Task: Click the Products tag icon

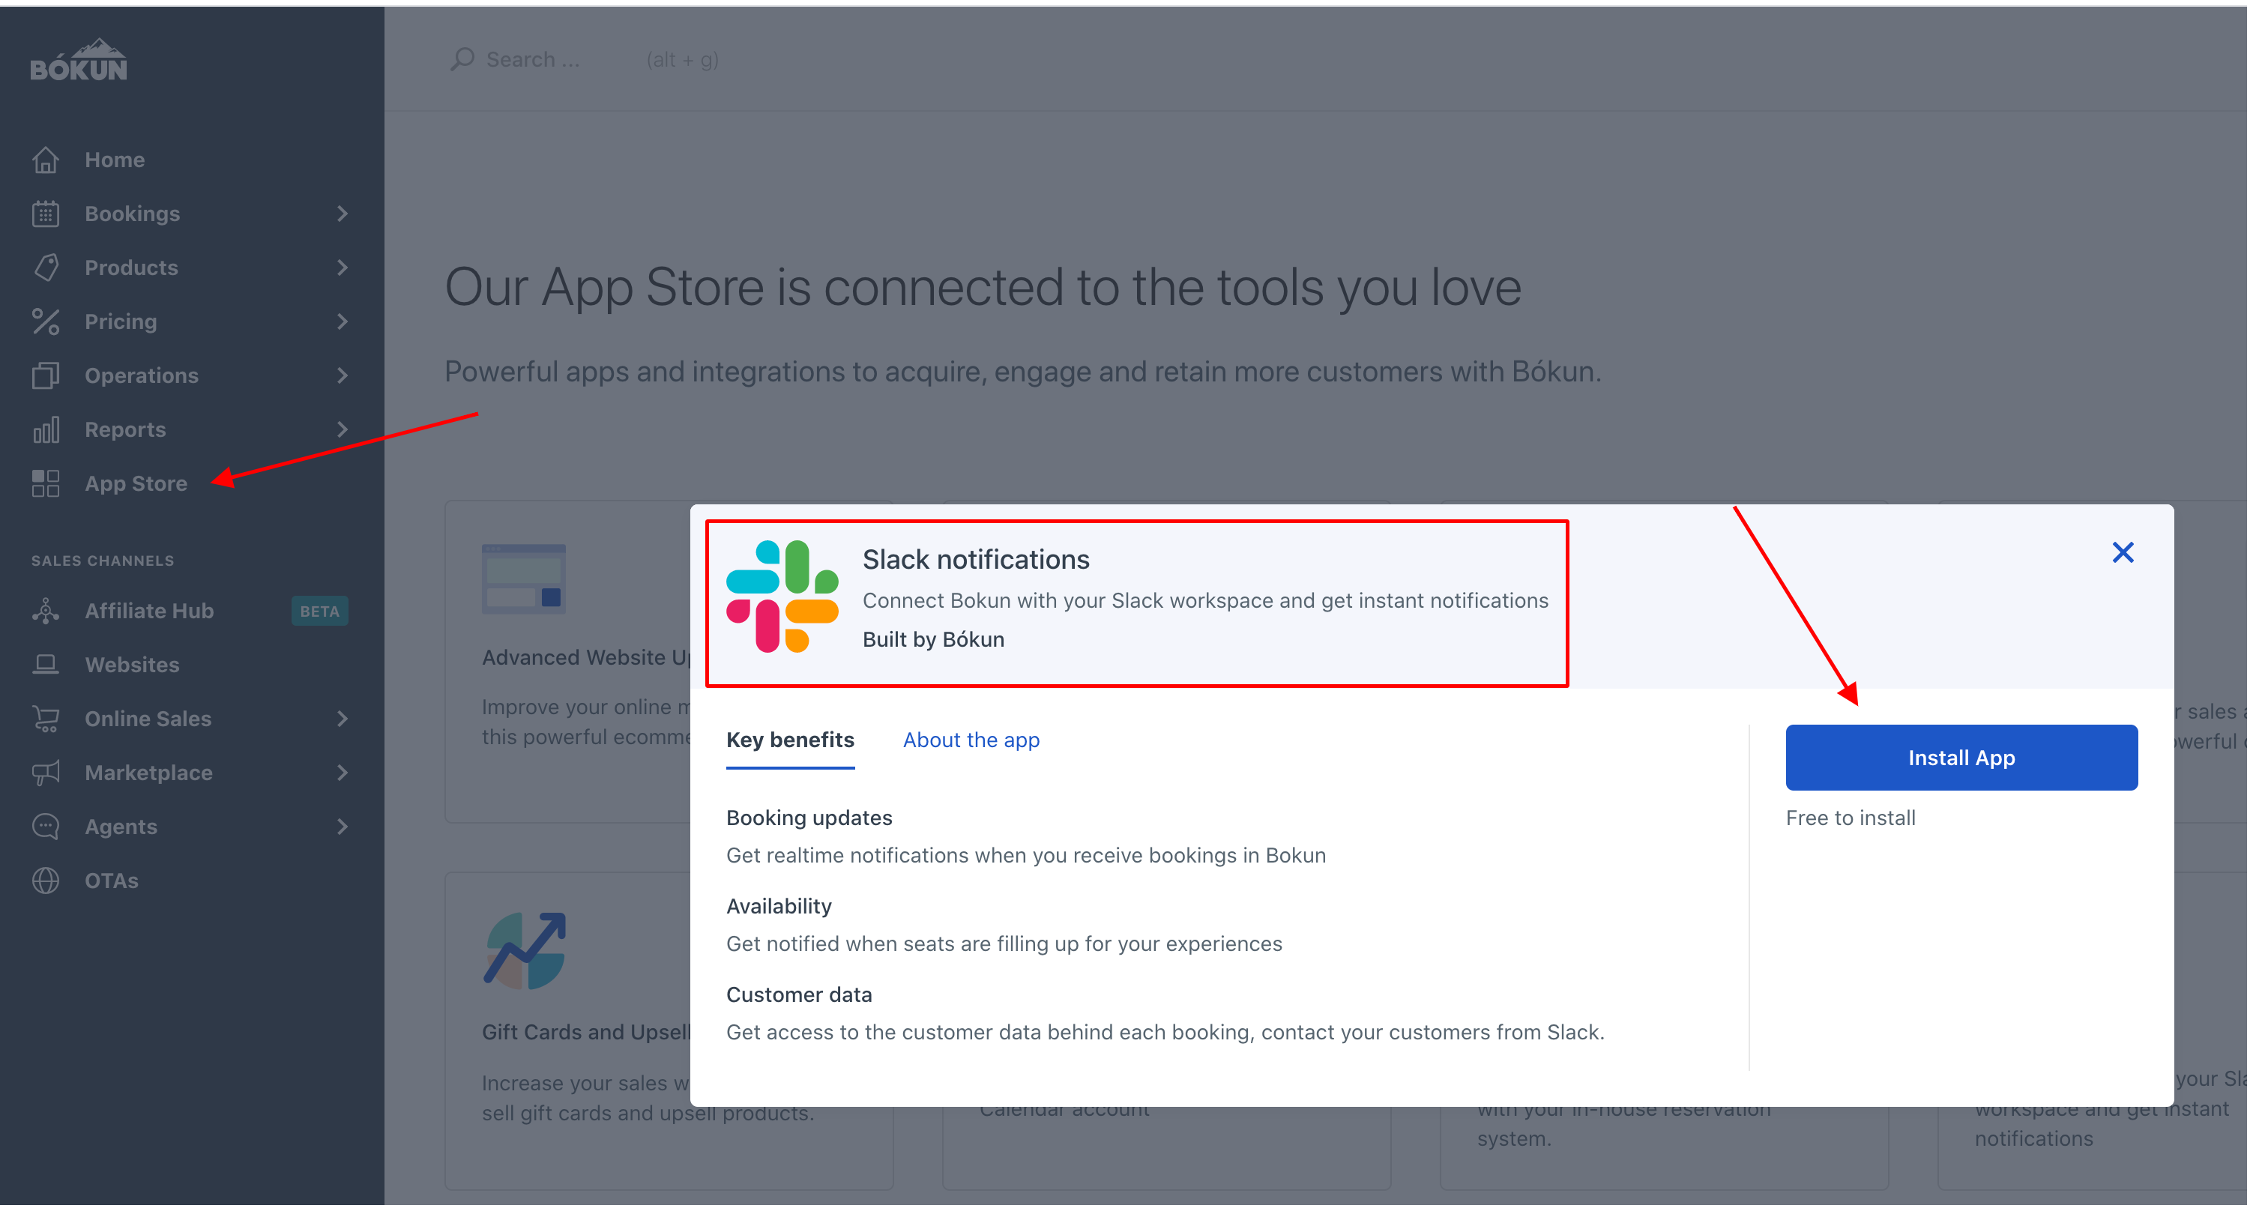Action: [46, 270]
